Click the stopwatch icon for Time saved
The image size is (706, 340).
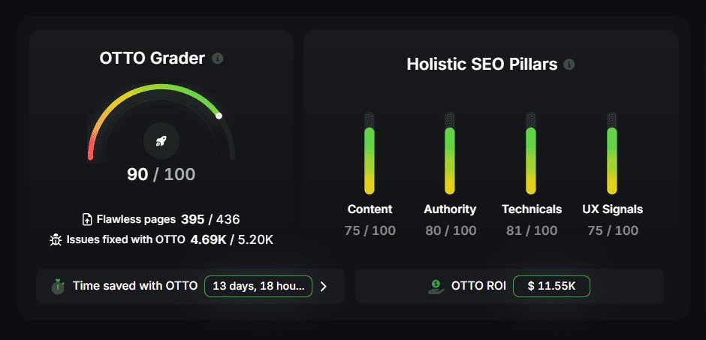click(58, 286)
